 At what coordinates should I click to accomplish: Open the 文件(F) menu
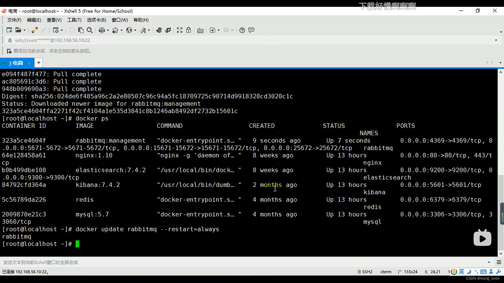[x=14, y=20]
